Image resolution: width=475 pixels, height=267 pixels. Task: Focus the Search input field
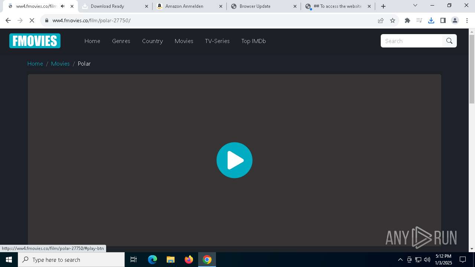(x=412, y=41)
